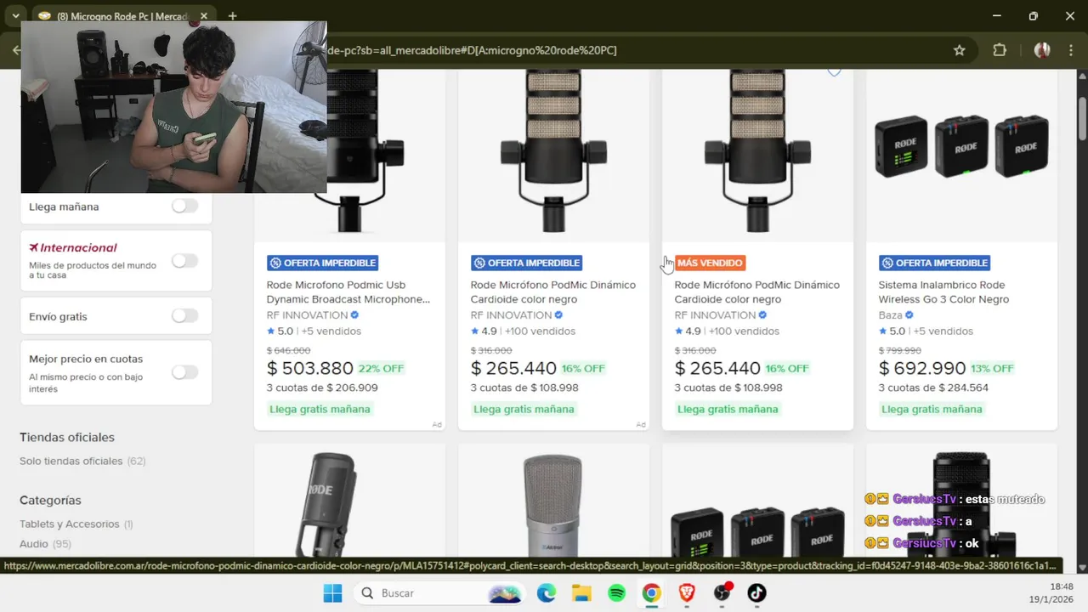
Task: Turn on the Envío gratis switch
Action: pyautogui.click(x=184, y=315)
